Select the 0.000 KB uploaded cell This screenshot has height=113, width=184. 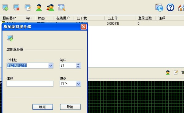pos(113,24)
